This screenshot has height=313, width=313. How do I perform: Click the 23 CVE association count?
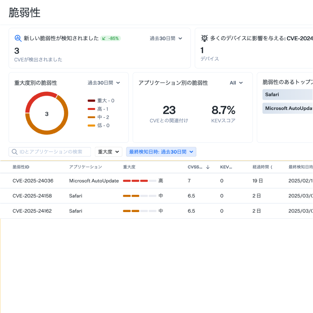pyautogui.click(x=169, y=110)
